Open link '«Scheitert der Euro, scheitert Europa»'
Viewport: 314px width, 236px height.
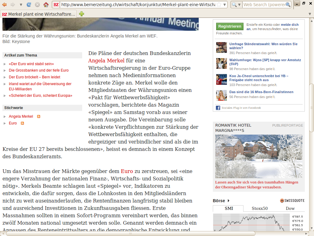(x=40, y=96)
